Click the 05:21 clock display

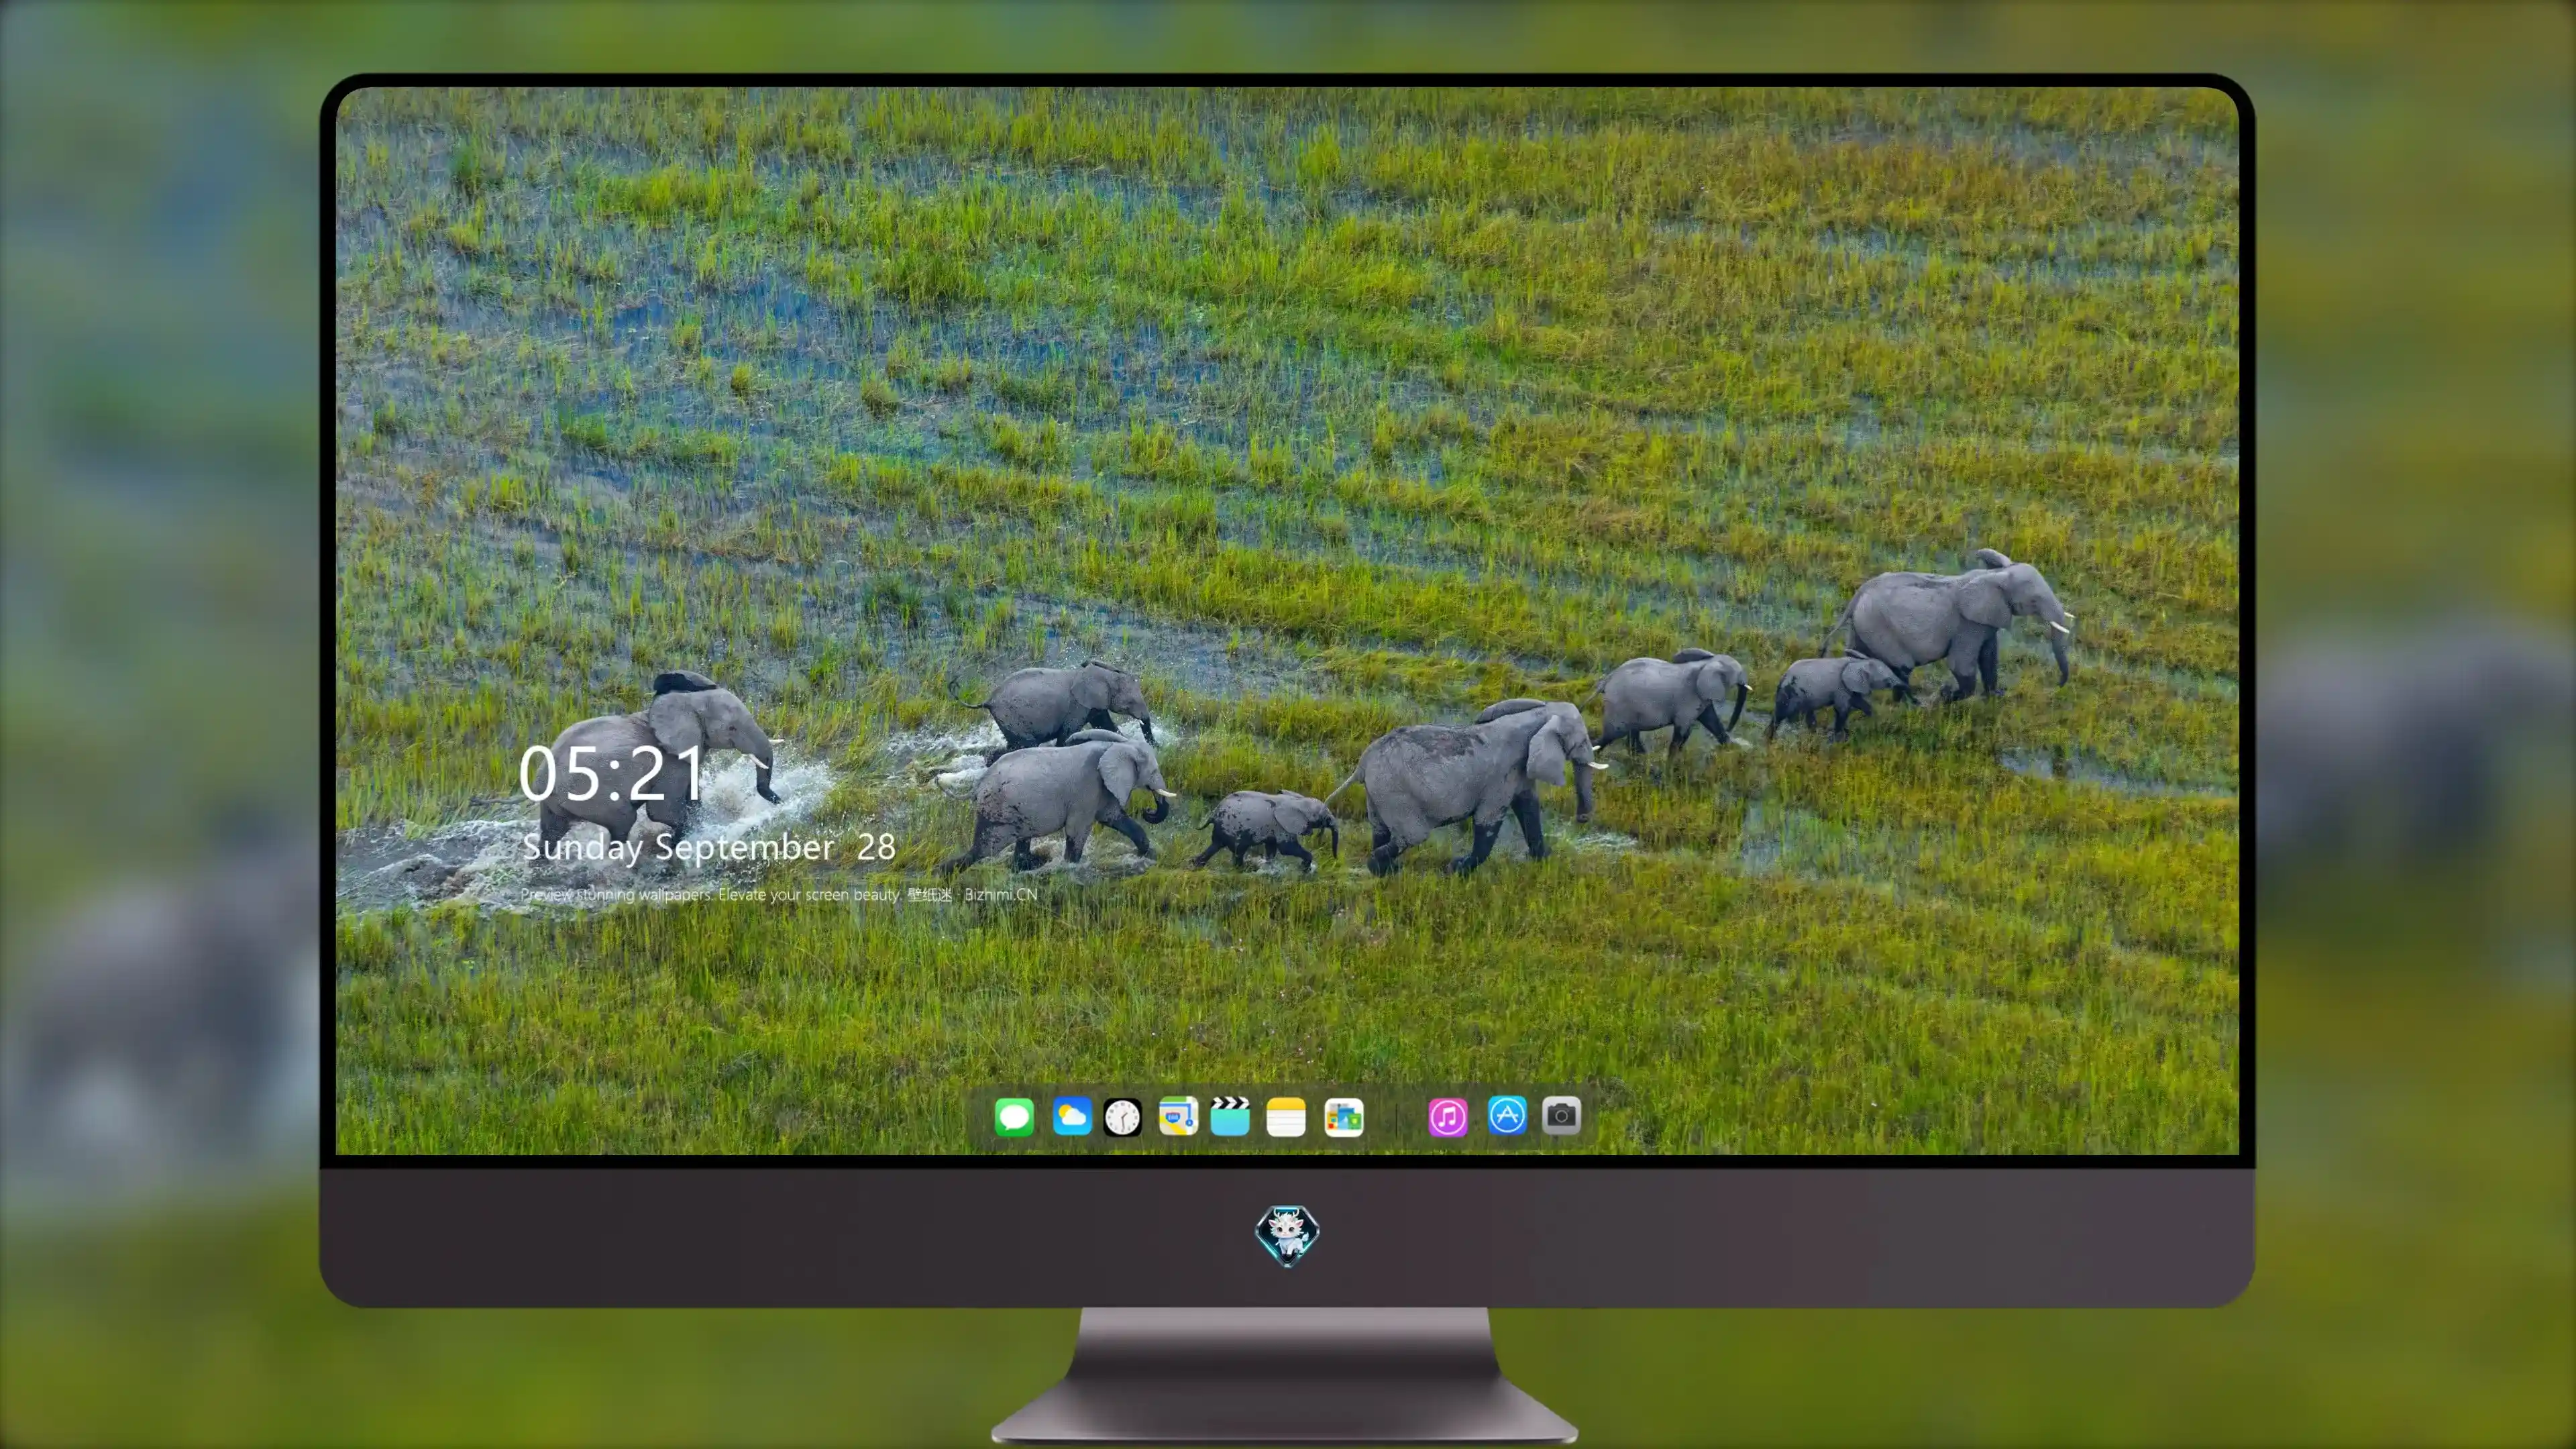(611, 773)
